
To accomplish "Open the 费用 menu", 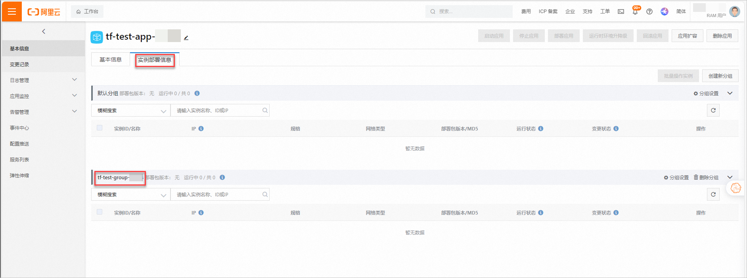I will click(x=526, y=12).
